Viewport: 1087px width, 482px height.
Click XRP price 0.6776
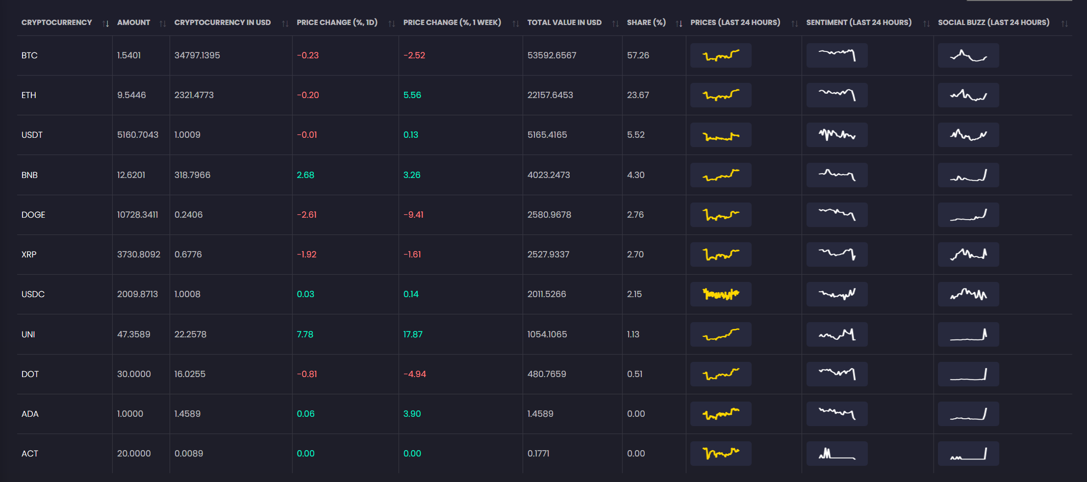[188, 254]
